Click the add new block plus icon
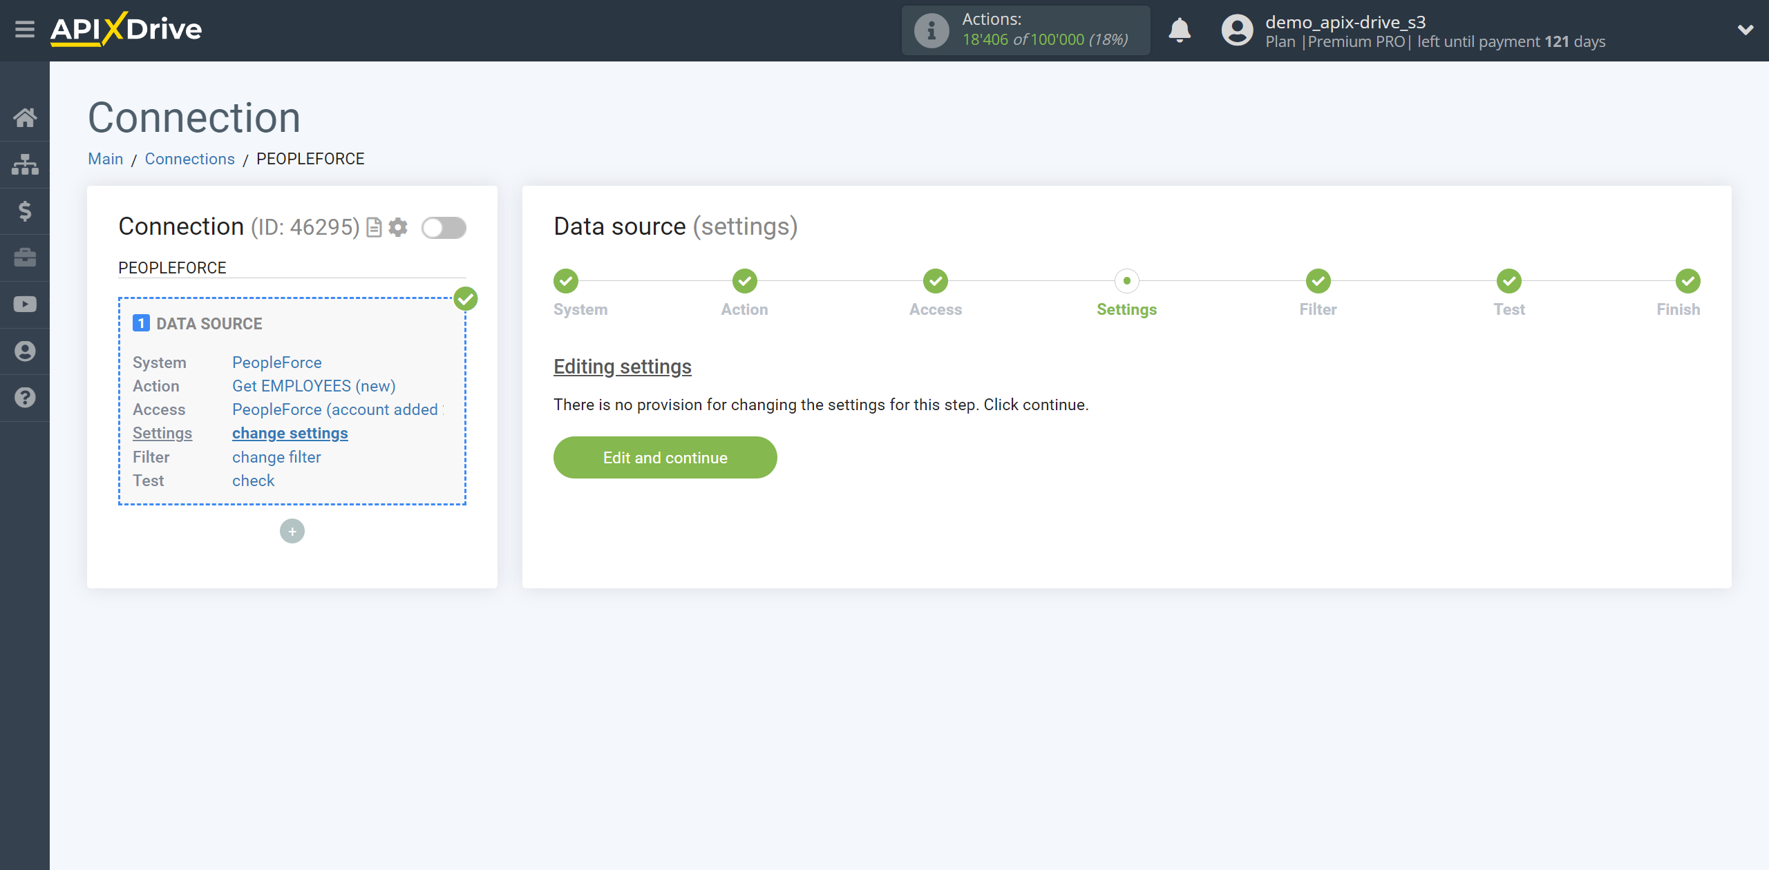Image resolution: width=1769 pixels, height=870 pixels. 292,531
